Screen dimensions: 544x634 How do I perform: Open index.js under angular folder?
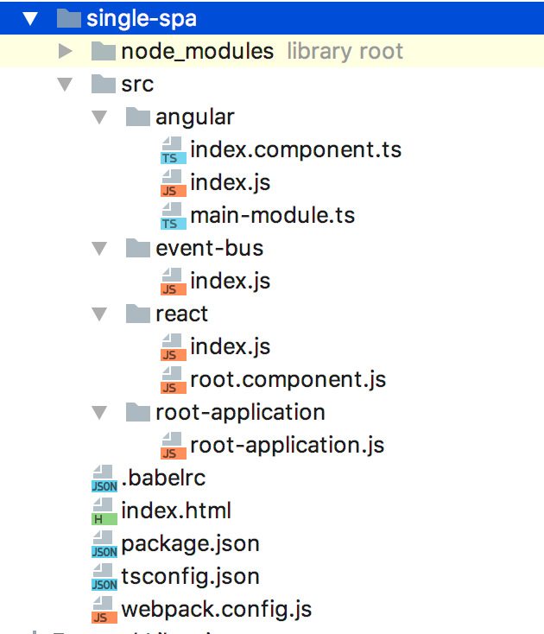point(231,183)
